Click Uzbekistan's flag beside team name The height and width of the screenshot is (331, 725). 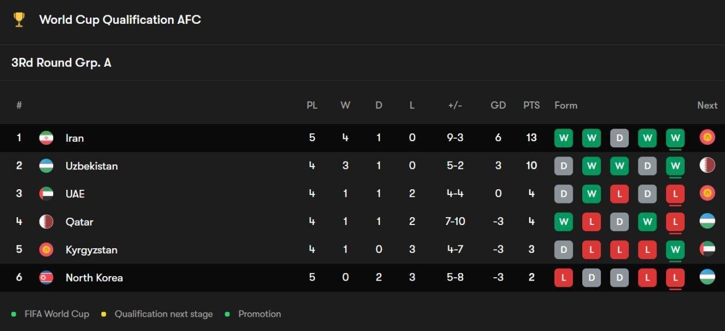tap(46, 165)
